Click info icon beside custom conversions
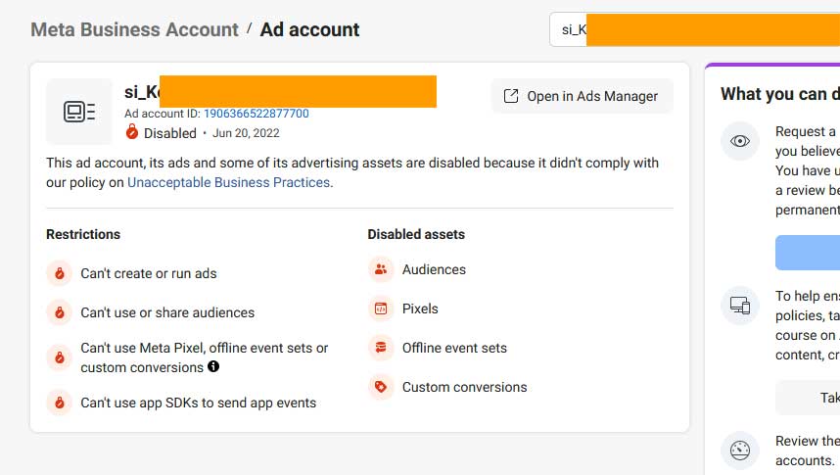 click(213, 366)
